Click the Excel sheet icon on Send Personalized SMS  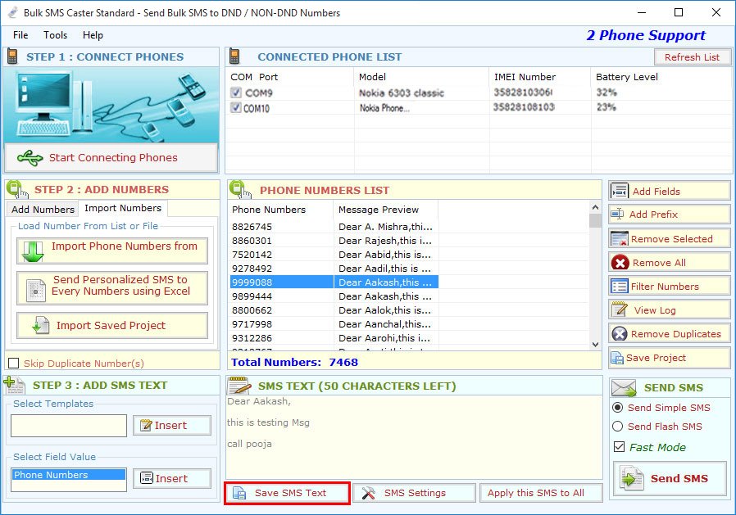(x=36, y=291)
